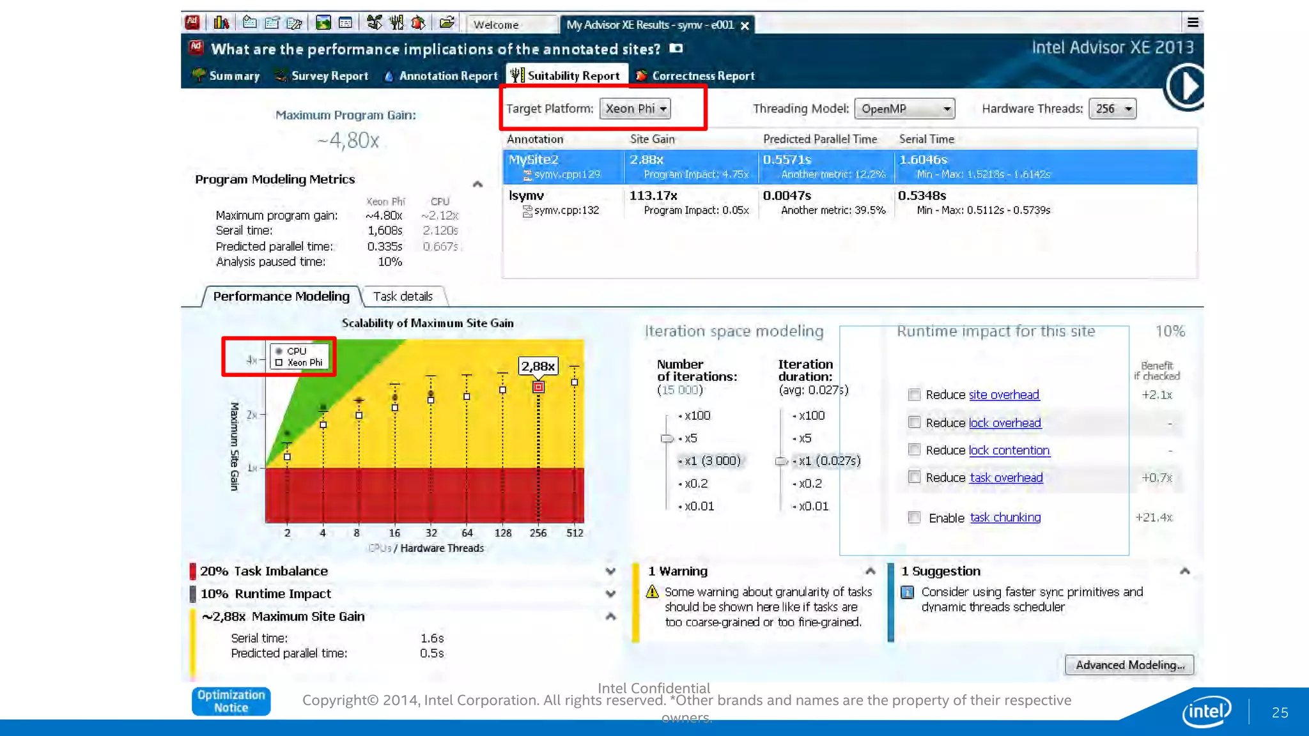Enable the task chunking checkbox
1309x736 pixels.
pos(914,517)
